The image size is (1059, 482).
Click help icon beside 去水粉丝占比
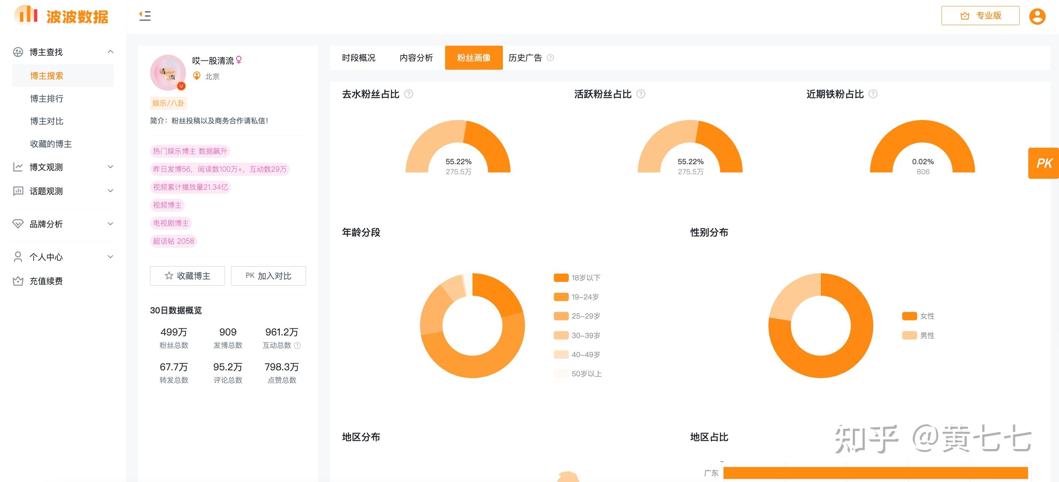408,94
